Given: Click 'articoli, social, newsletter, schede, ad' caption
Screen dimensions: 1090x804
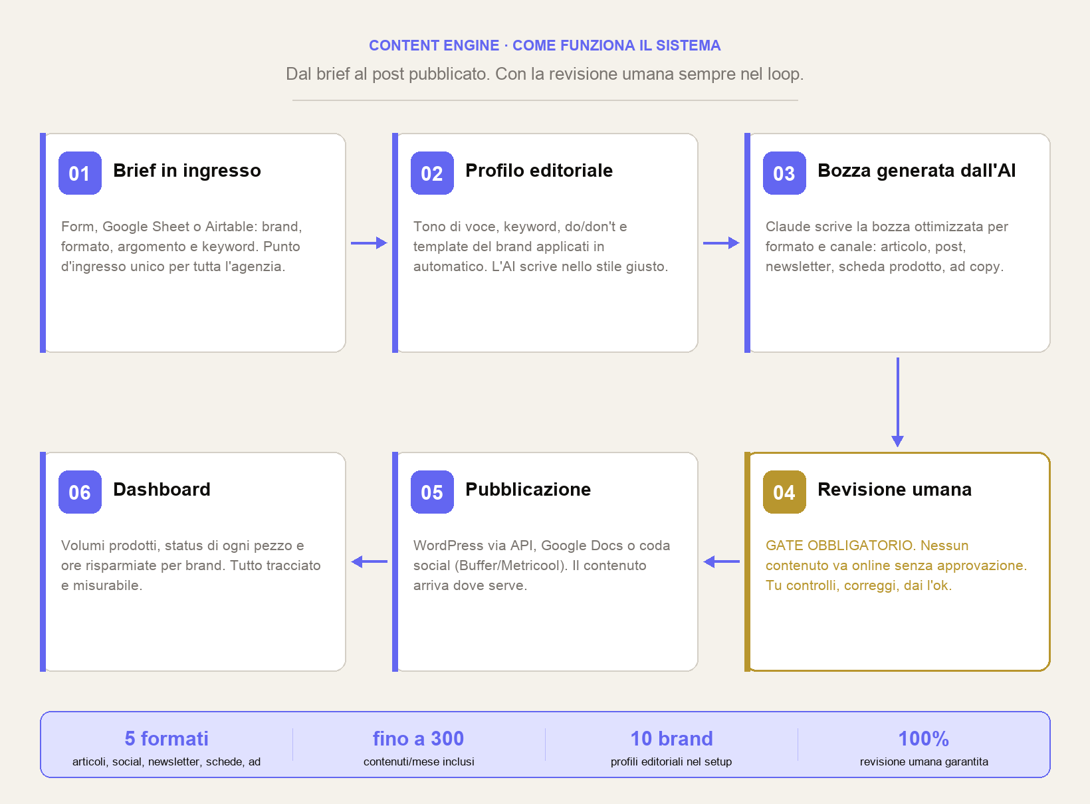Looking at the screenshot, I should [166, 762].
